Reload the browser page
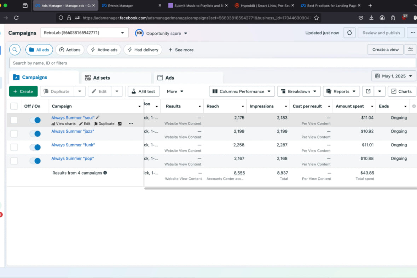The width and height of the screenshot is (417, 278). tap(16, 18)
